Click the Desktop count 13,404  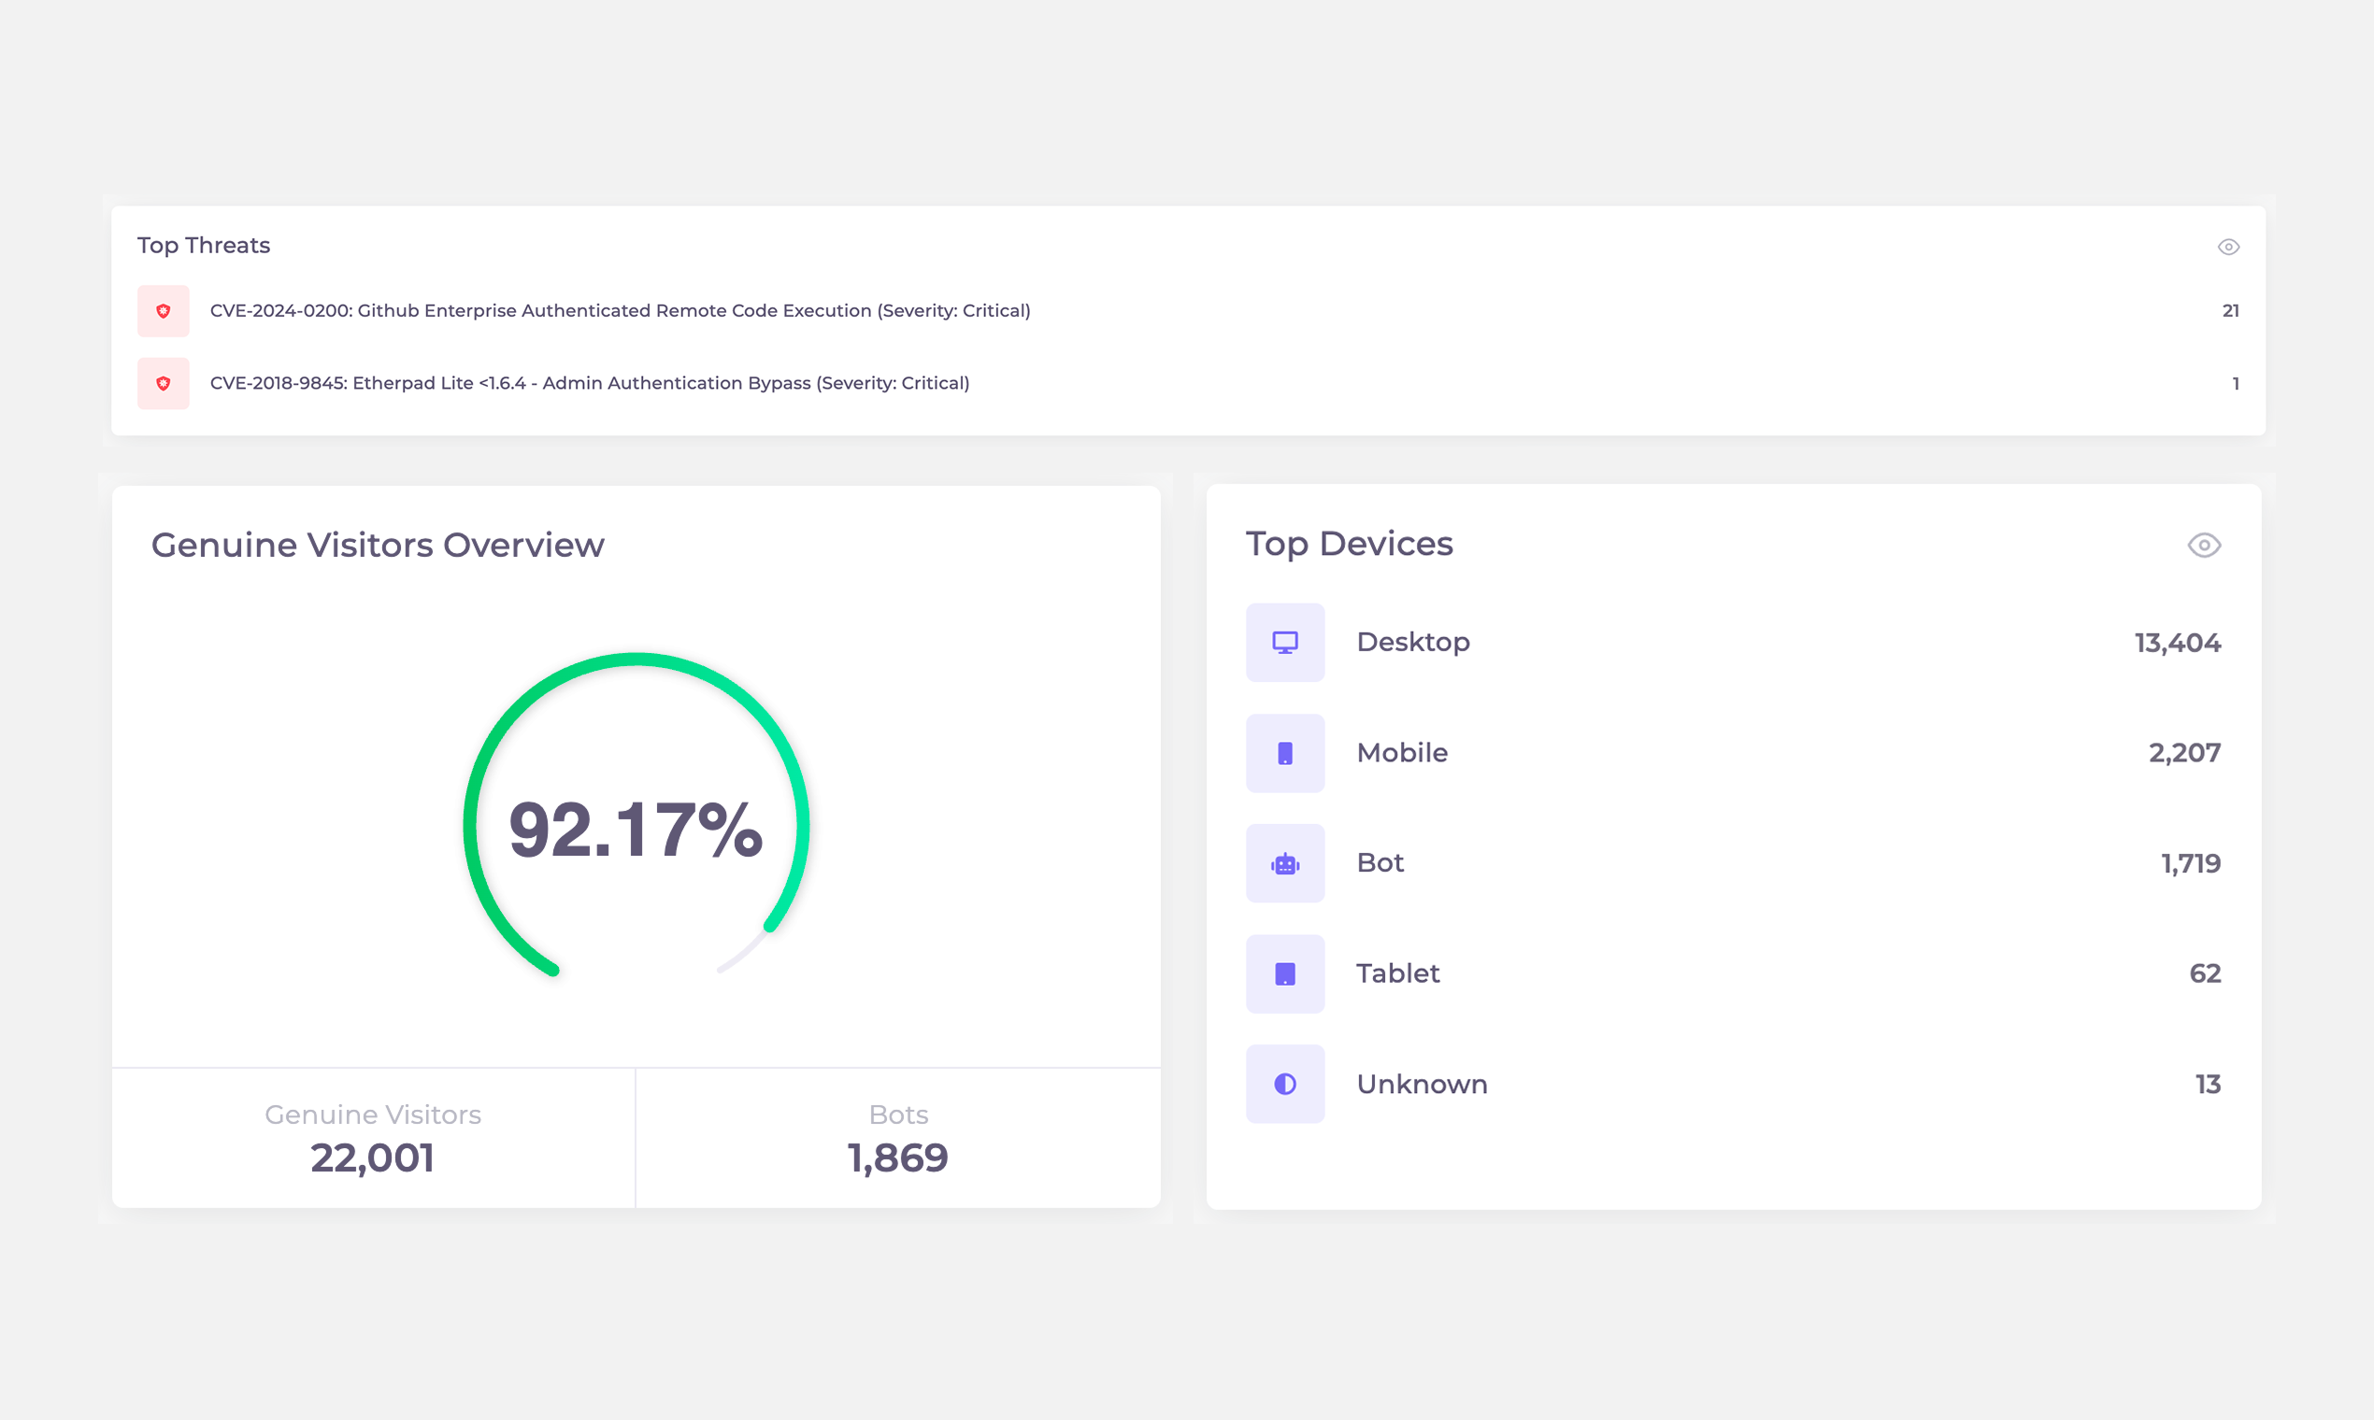[x=2177, y=643]
